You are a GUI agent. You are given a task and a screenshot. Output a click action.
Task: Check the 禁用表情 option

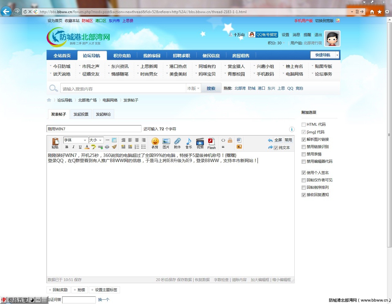pos(304,154)
